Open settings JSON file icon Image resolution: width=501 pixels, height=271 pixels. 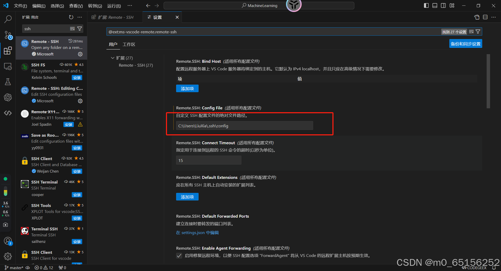477,17
